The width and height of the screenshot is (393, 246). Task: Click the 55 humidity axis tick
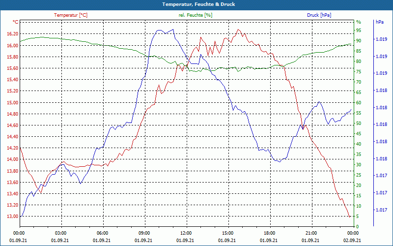359,113
